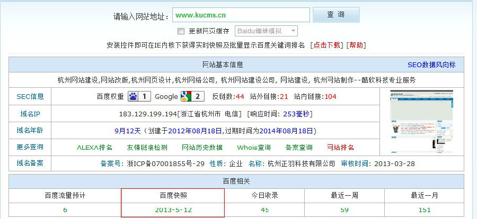Open the Baidu蜘蛛模拟 dropdown
This screenshot has width=477, height=219.
tap(266, 31)
